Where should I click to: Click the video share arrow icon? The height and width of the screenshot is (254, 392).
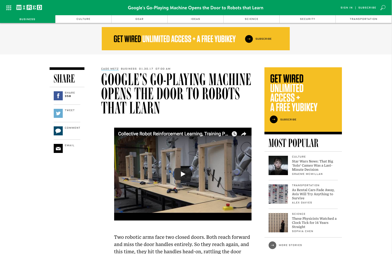(244, 134)
